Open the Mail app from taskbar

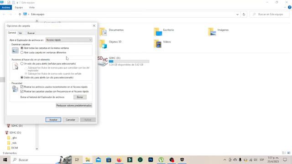tap(99, 160)
